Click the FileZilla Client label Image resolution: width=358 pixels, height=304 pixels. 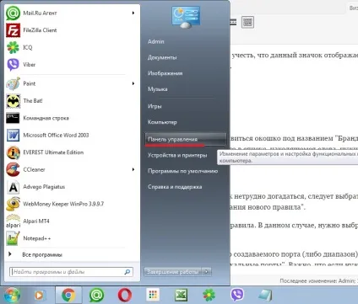[40, 30]
